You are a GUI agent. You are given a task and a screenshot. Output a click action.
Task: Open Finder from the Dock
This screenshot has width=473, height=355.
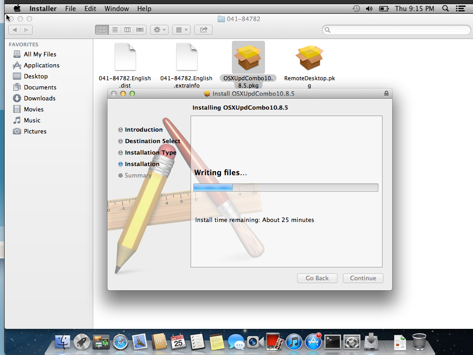point(62,342)
